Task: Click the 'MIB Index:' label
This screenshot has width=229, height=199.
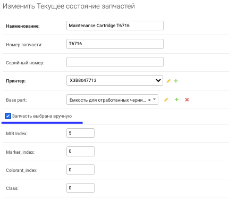Action: point(16,134)
